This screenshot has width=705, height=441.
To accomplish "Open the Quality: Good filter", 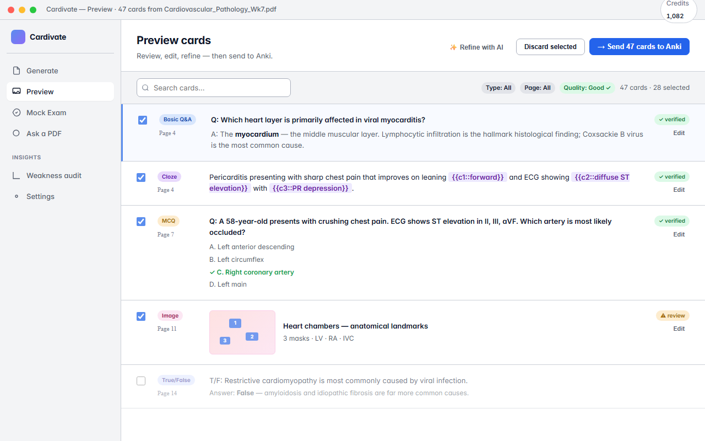I will pyautogui.click(x=587, y=88).
